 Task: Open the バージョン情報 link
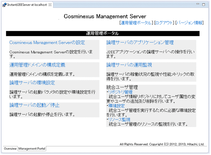[190, 23]
